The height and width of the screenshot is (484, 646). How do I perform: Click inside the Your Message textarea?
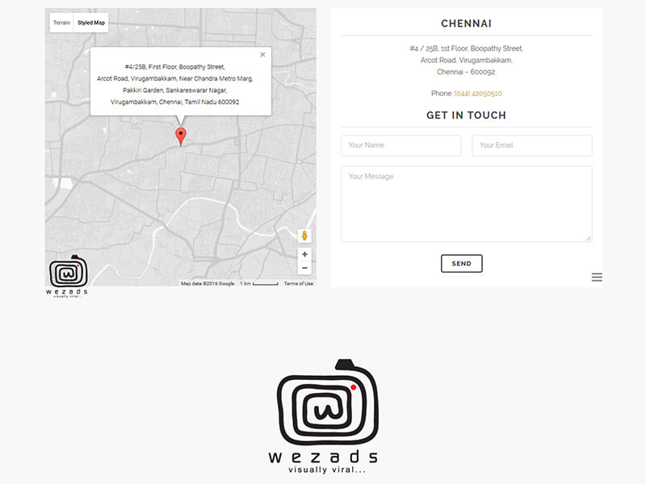coord(466,203)
